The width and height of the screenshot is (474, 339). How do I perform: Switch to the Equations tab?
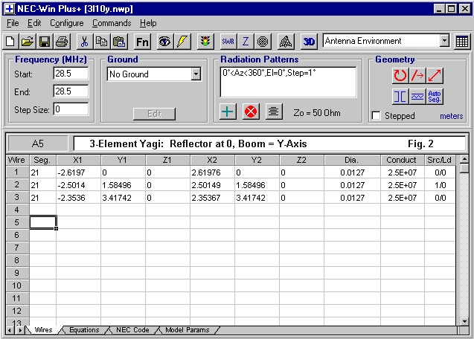pos(83,329)
